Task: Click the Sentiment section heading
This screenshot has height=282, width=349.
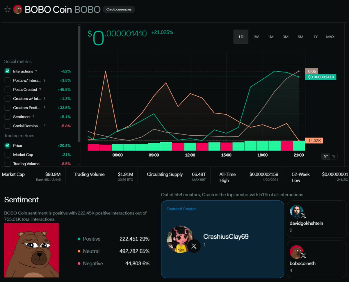Action: coord(21,200)
